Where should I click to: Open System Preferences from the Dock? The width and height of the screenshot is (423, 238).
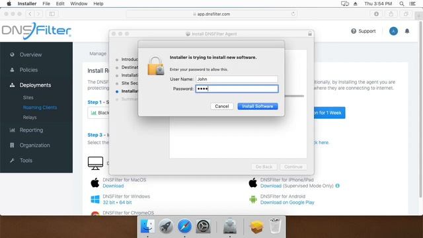pyautogui.click(x=203, y=226)
